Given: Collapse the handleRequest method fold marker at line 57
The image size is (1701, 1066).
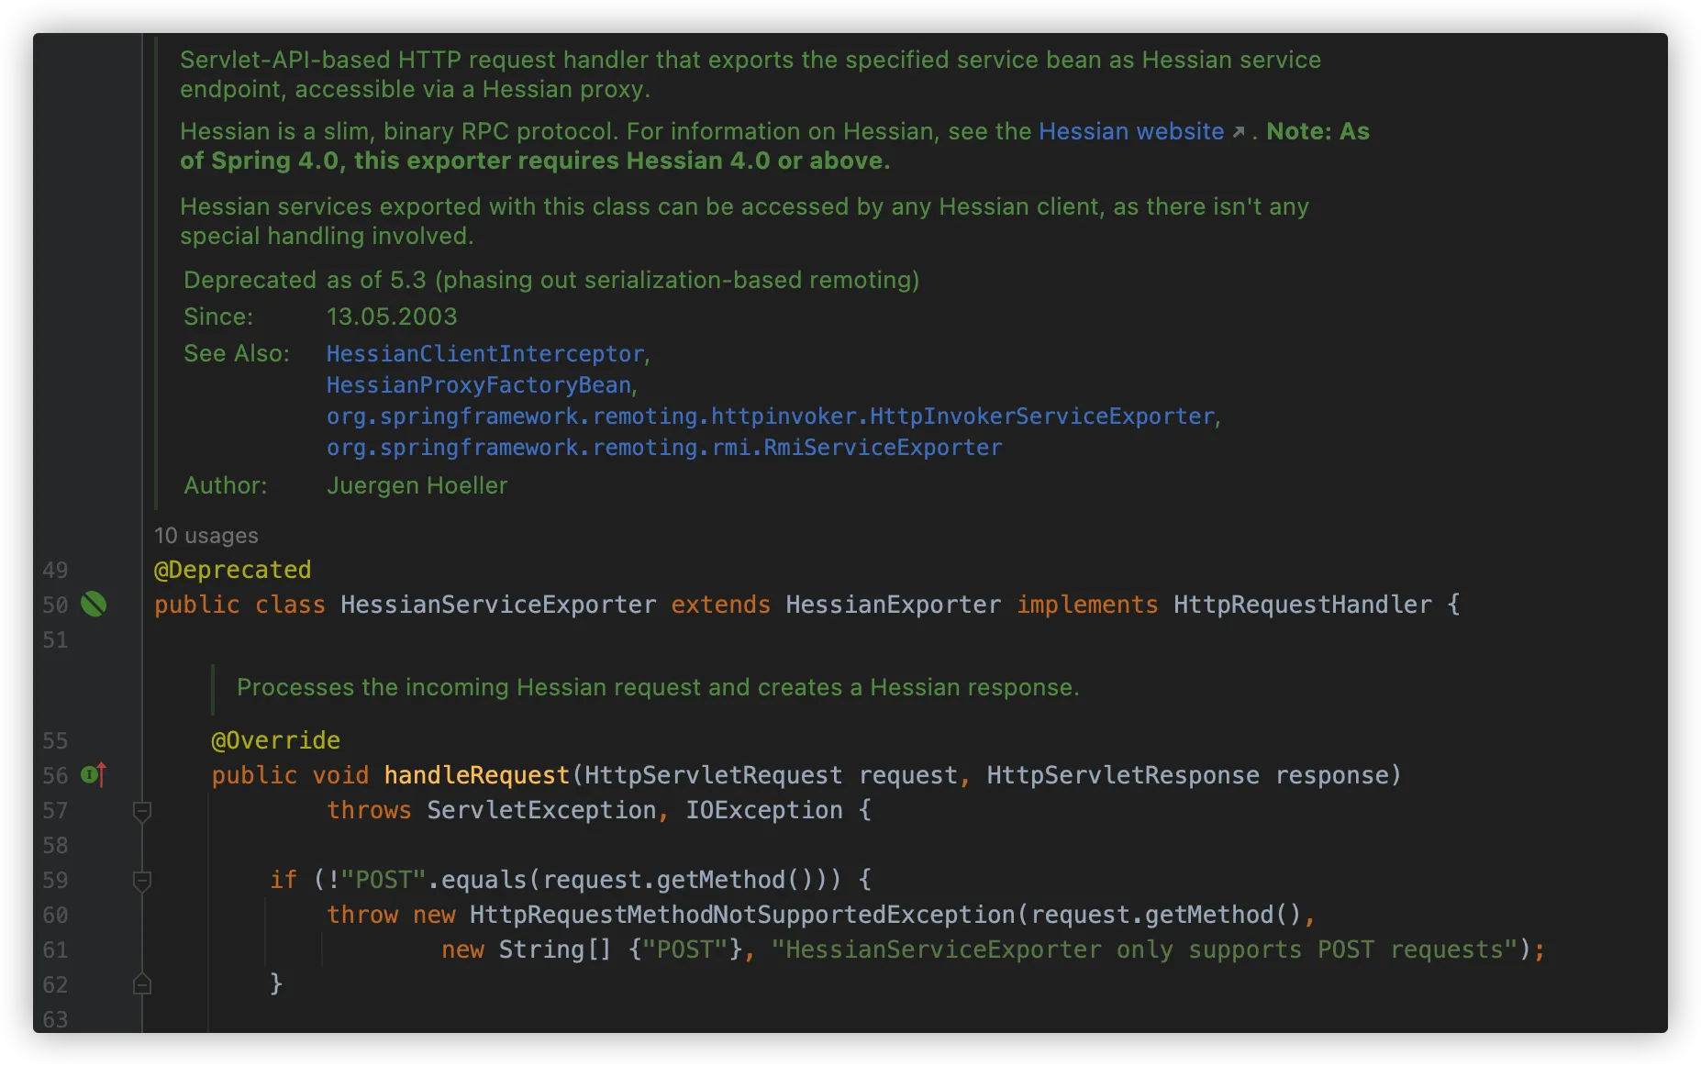Looking at the screenshot, I should point(142,811).
